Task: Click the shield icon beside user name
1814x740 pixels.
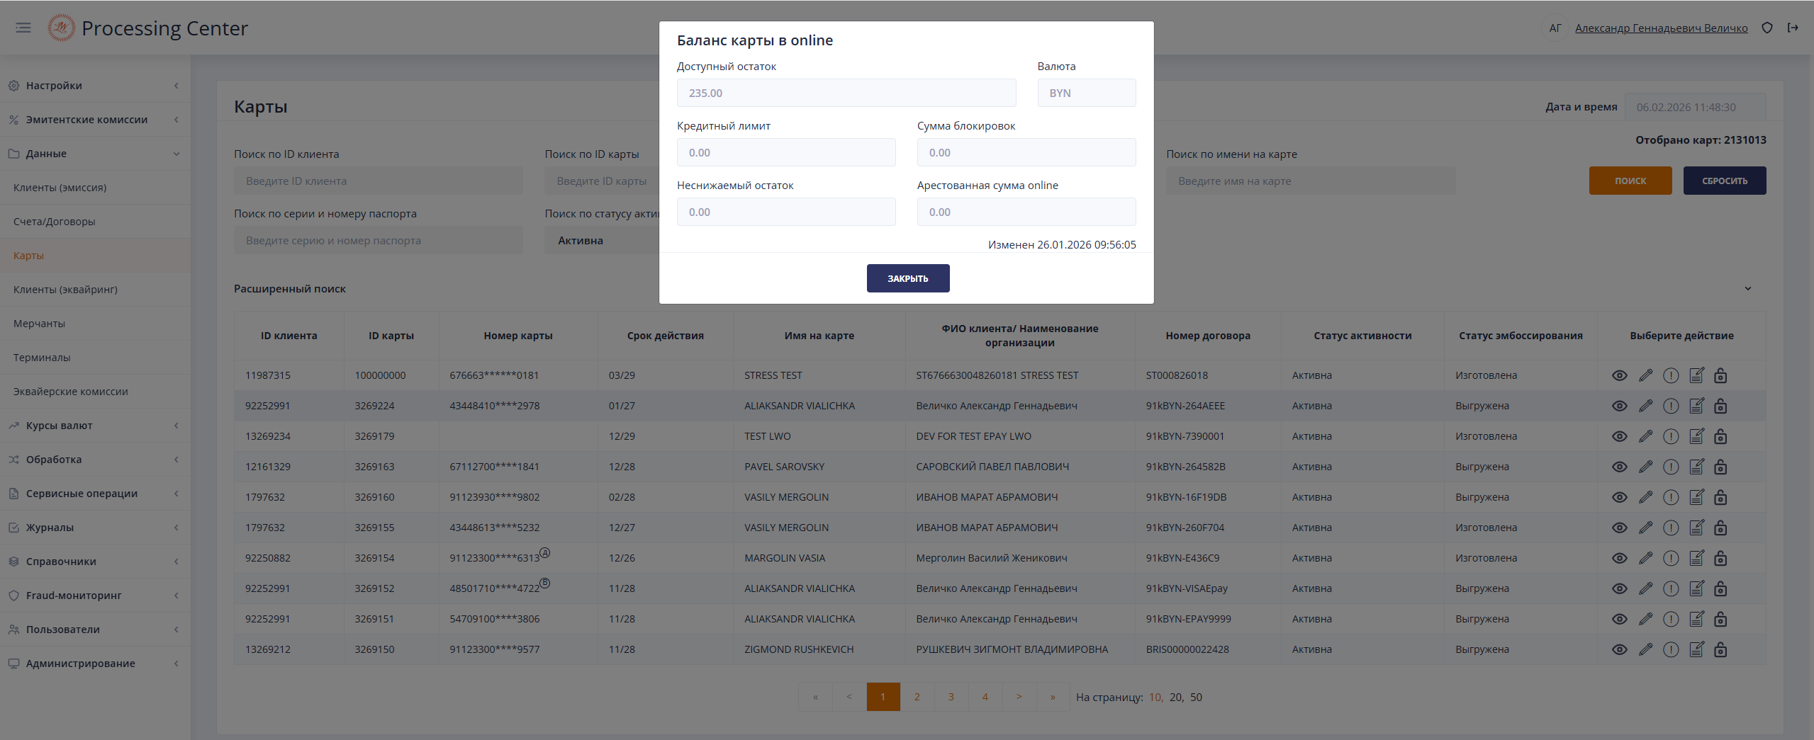Action: coord(1767,28)
